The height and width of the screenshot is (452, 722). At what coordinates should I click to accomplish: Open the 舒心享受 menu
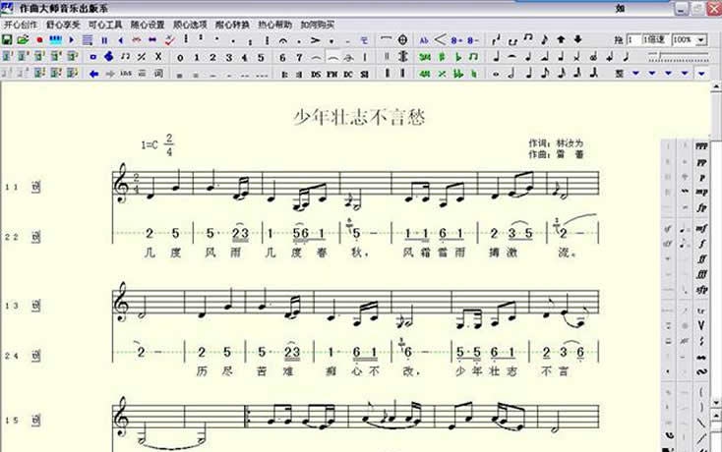(63, 25)
